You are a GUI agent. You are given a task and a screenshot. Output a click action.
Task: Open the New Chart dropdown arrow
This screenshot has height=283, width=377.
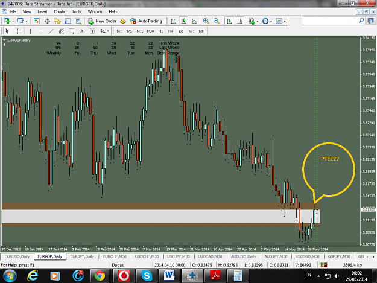(13, 21)
